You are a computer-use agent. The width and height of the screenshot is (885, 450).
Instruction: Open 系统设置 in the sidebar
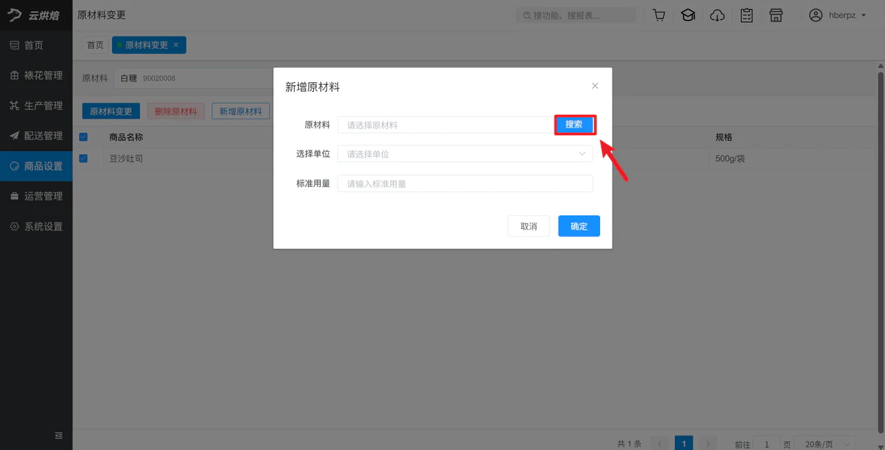(x=36, y=226)
